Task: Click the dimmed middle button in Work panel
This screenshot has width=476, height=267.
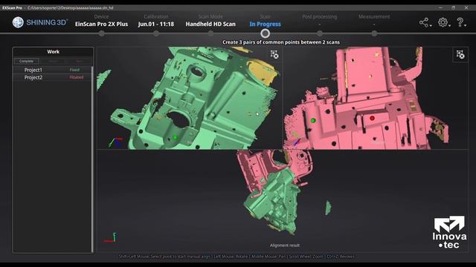Action: point(53,61)
